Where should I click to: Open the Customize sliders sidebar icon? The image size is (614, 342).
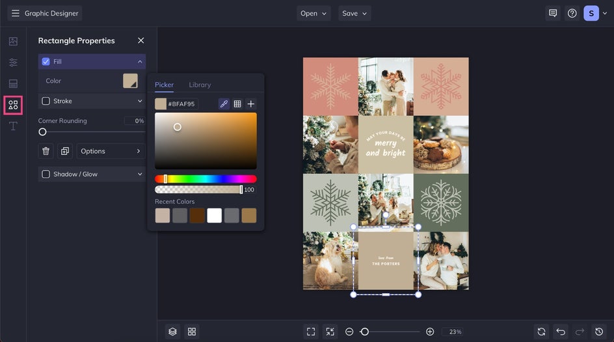click(13, 63)
